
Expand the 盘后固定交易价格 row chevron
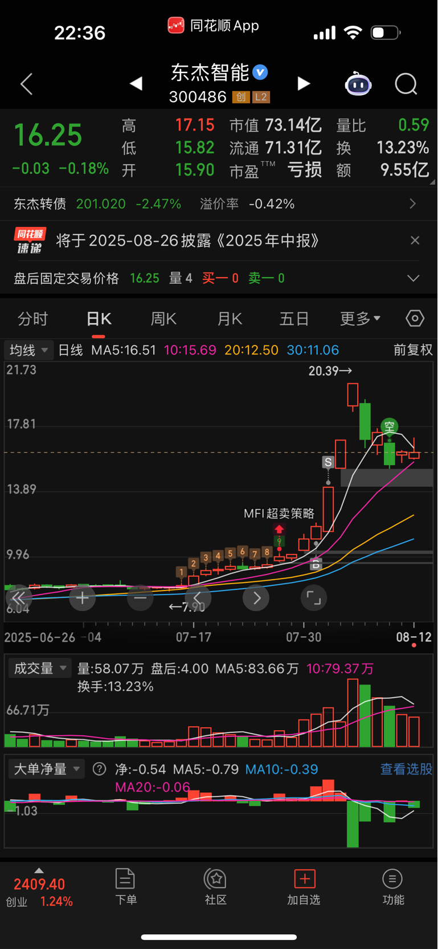[x=414, y=278]
